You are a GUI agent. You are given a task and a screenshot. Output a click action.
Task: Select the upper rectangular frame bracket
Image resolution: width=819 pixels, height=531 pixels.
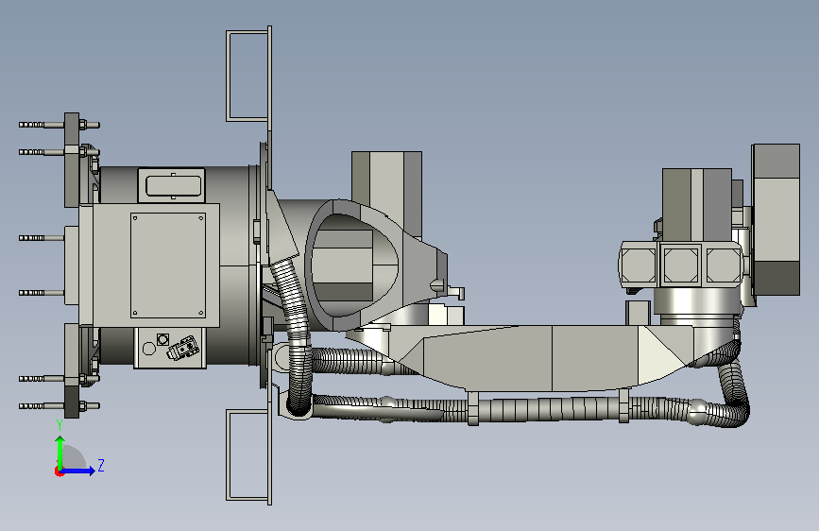tap(248, 76)
